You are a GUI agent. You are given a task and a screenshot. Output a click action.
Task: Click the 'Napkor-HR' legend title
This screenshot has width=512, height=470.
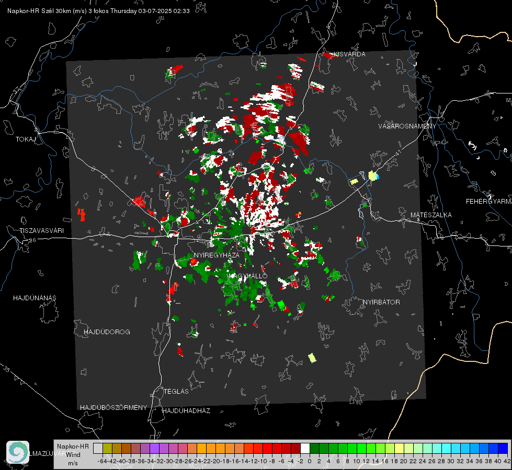73,446
